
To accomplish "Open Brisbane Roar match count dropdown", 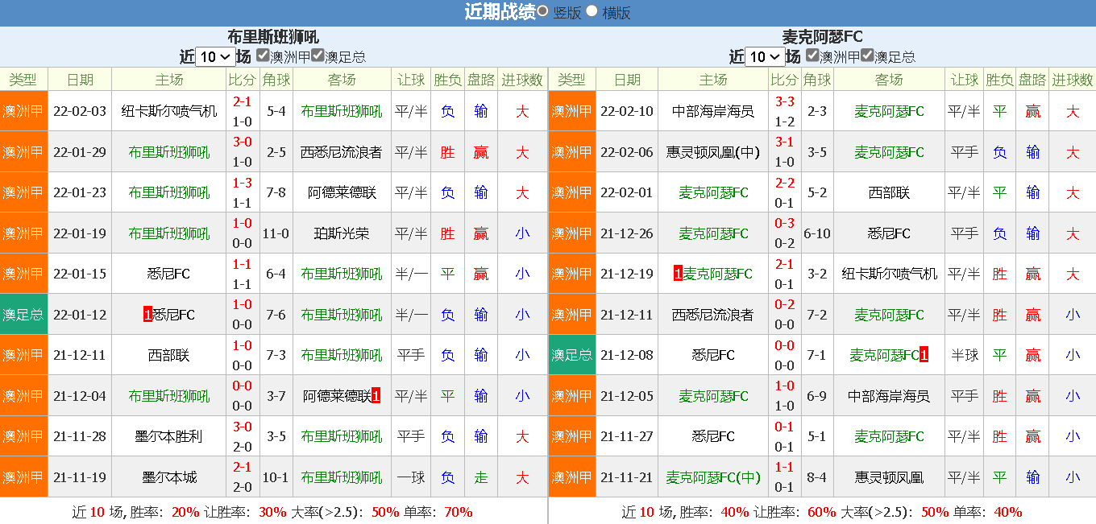I will (x=215, y=56).
